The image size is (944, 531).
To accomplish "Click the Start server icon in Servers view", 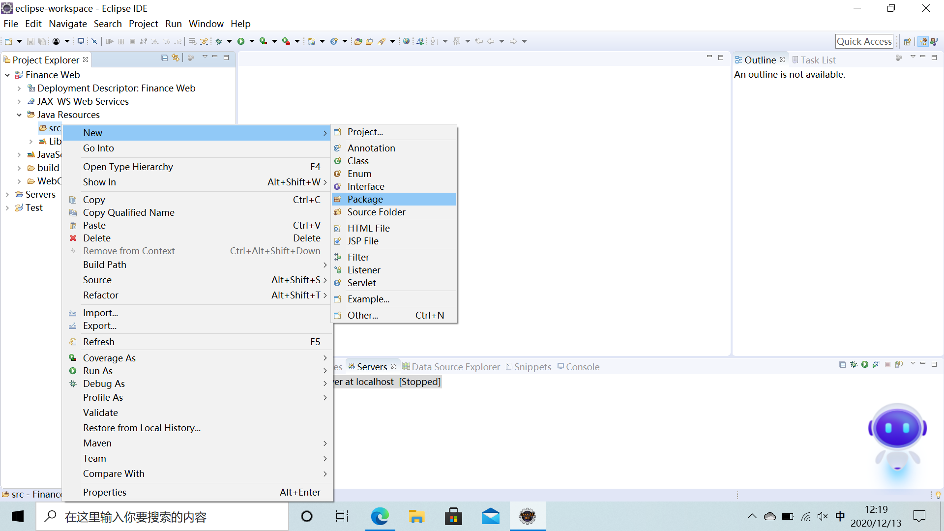I will click(865, 364).
